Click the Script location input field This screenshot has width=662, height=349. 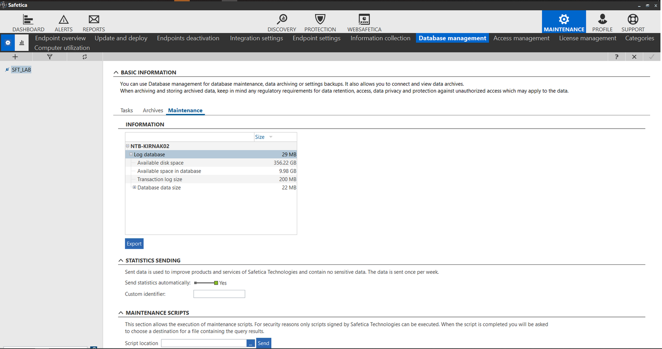(204, 343)
